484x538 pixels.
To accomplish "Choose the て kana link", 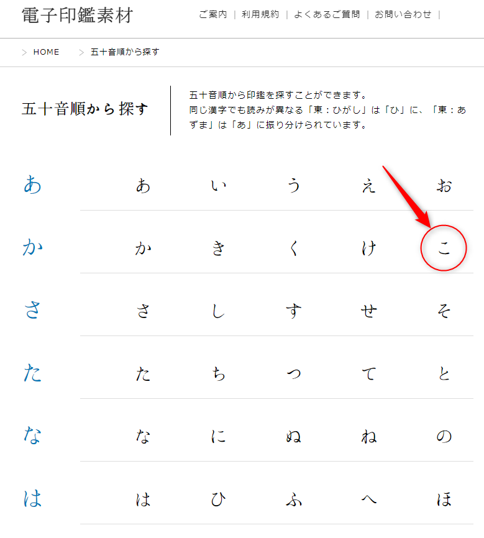I will pos(369,373).
